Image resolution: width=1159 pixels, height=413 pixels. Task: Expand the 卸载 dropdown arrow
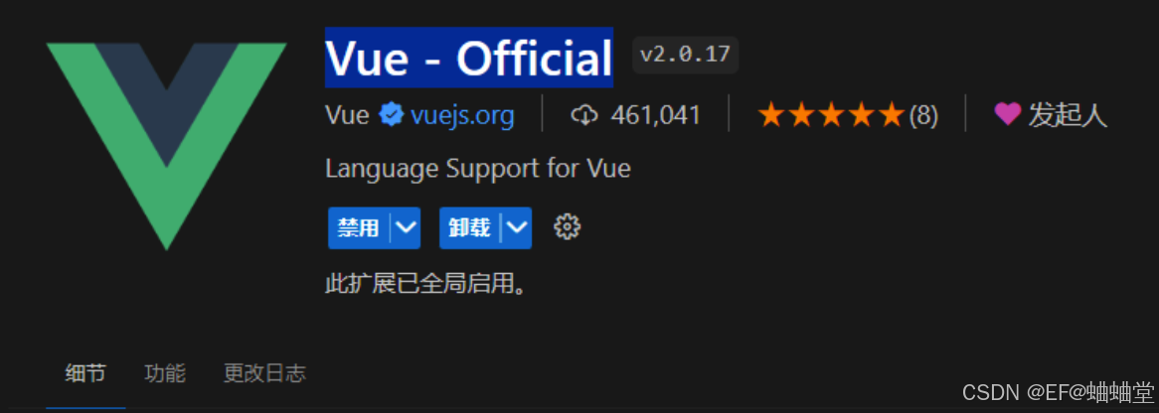click(517, 227)
